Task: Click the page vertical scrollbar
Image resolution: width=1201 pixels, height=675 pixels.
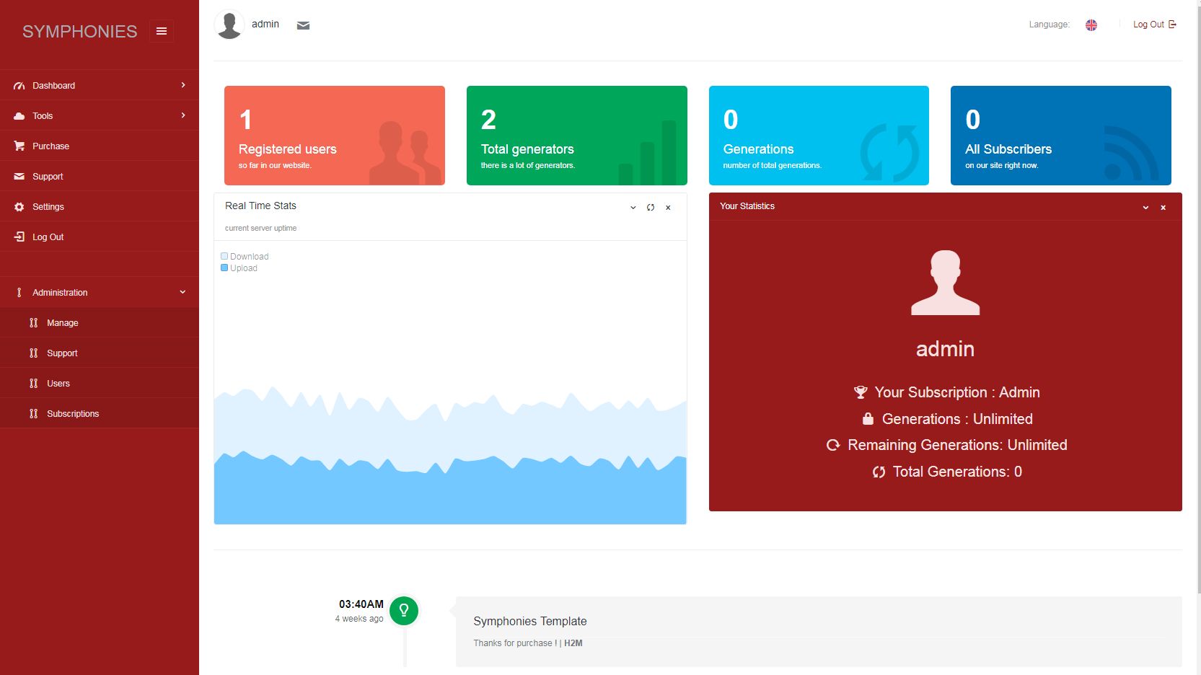Action: pos(1197,288)
